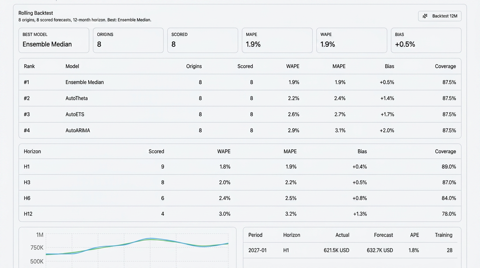Click the H3 MAPE value "2.2%"
This screenshot has height=268, width=480.
click(x=291, y=183)
